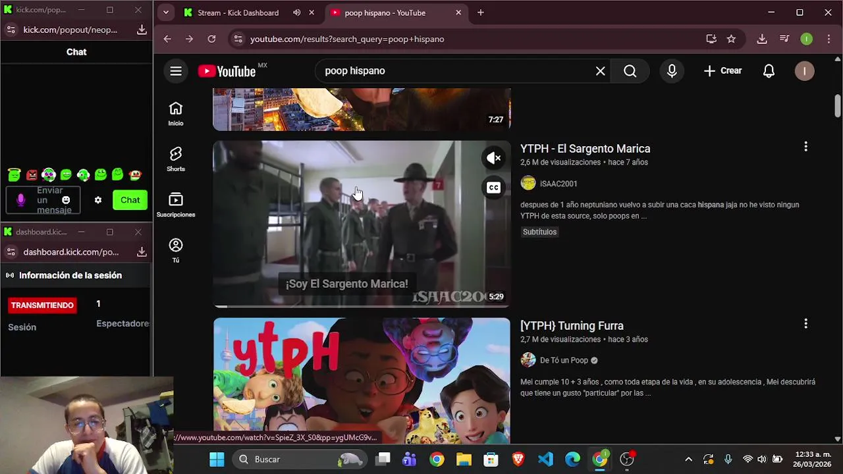843x474 pixels.
Task: Open File Explorer from taskbar
Action: [464, 460]
